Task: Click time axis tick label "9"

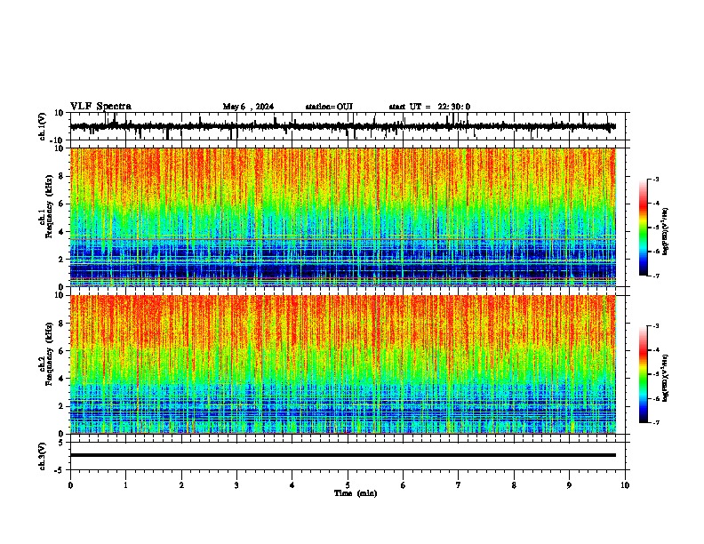Action: 569,485
